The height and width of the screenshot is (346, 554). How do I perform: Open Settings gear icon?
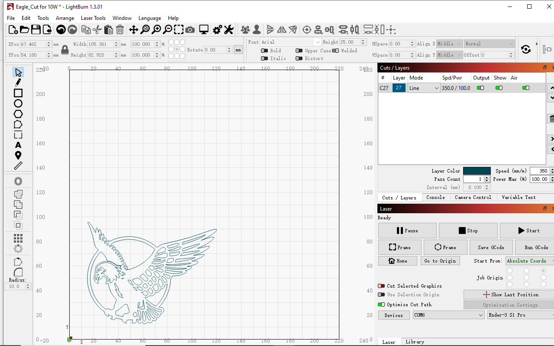click(217, 30)
